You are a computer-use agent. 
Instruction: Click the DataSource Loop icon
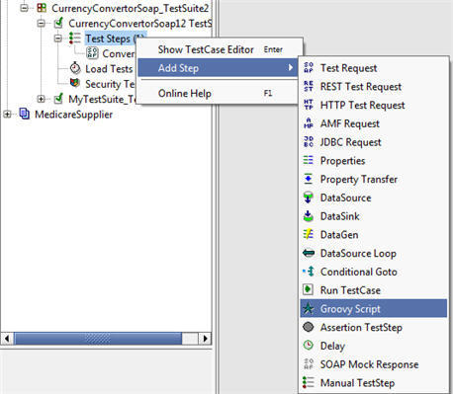[x=309, y=253]
